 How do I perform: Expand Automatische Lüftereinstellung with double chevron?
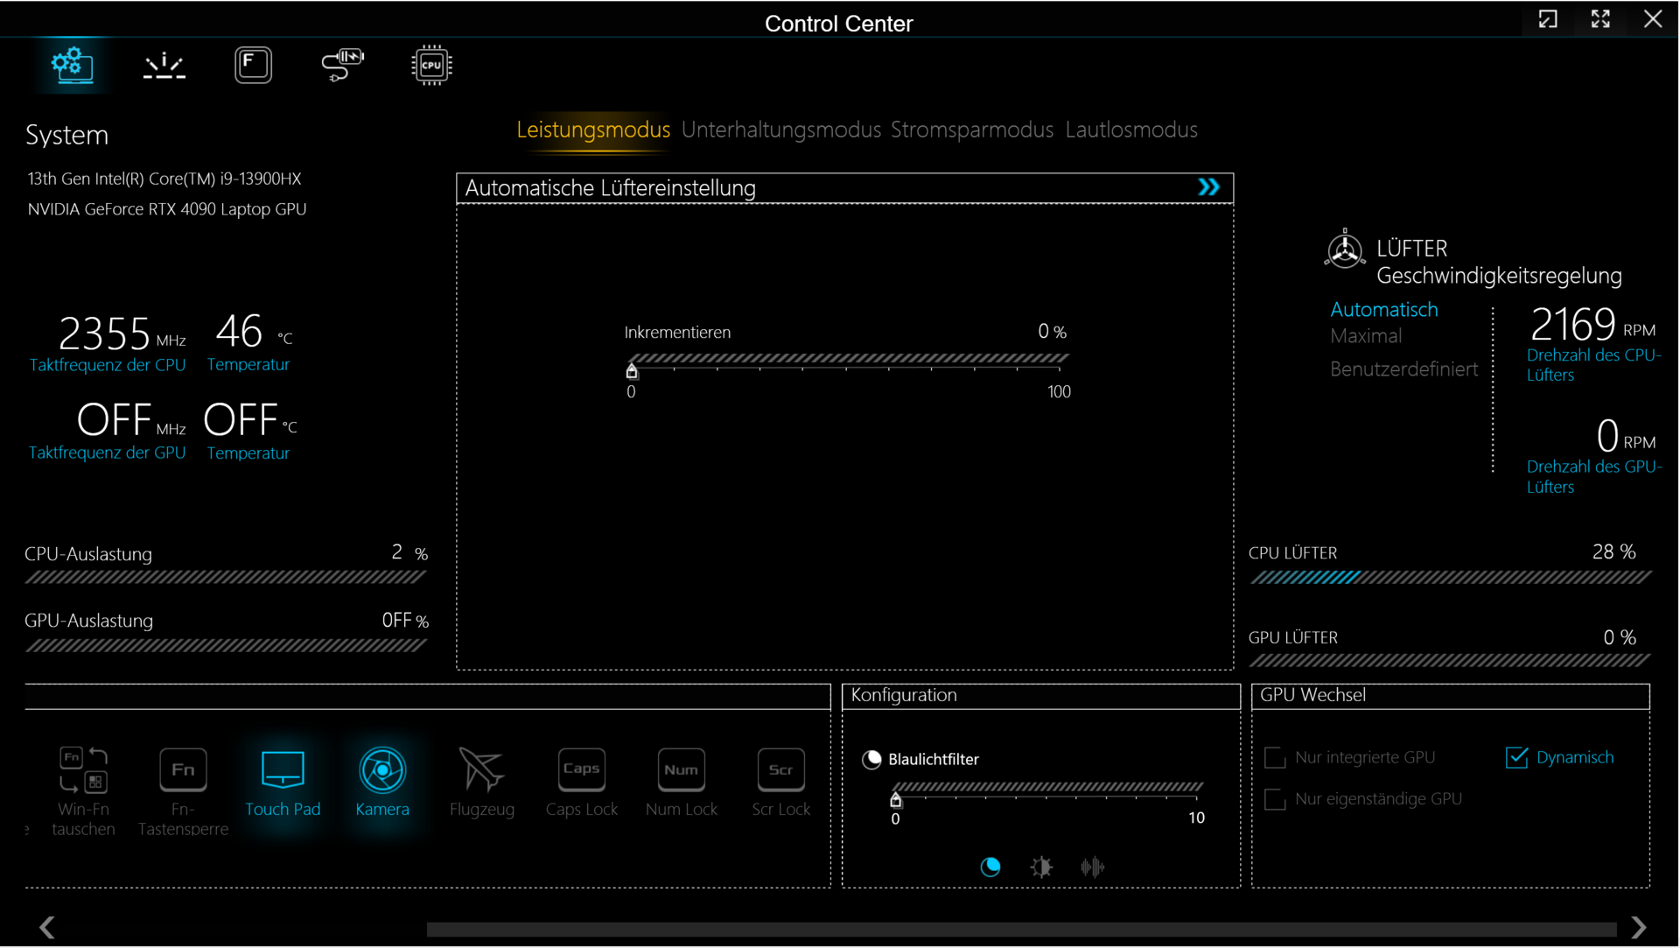[1208, 187]
